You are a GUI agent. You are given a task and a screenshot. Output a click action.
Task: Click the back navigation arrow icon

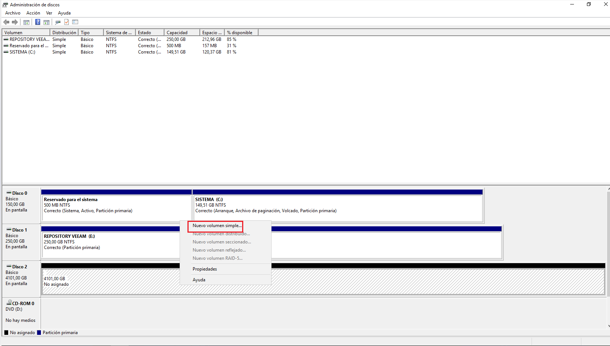(x=6, y=22)
